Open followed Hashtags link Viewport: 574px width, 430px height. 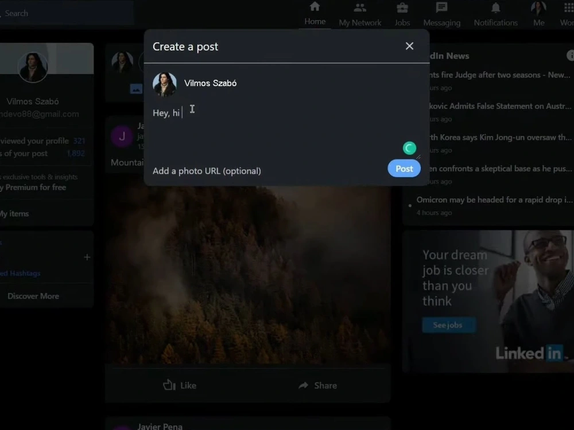coord(20,273)
